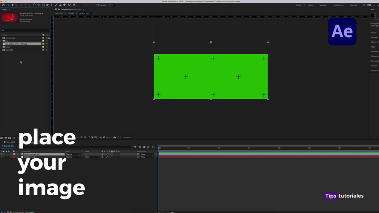The height and width of the screenshot is (213, 379).
Task: Click the flowchart icon next to cambiar aqui
Action: (49, 38)
